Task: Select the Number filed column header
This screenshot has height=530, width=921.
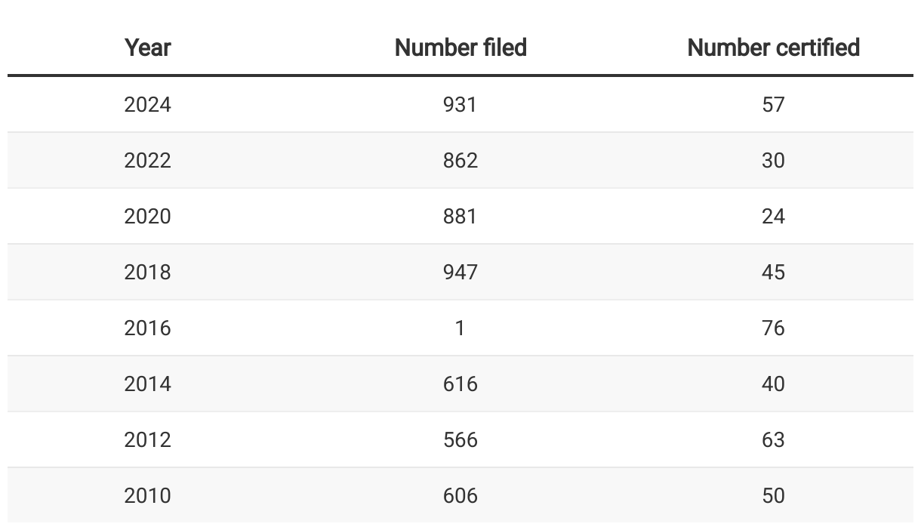Action: coord(461,48)
